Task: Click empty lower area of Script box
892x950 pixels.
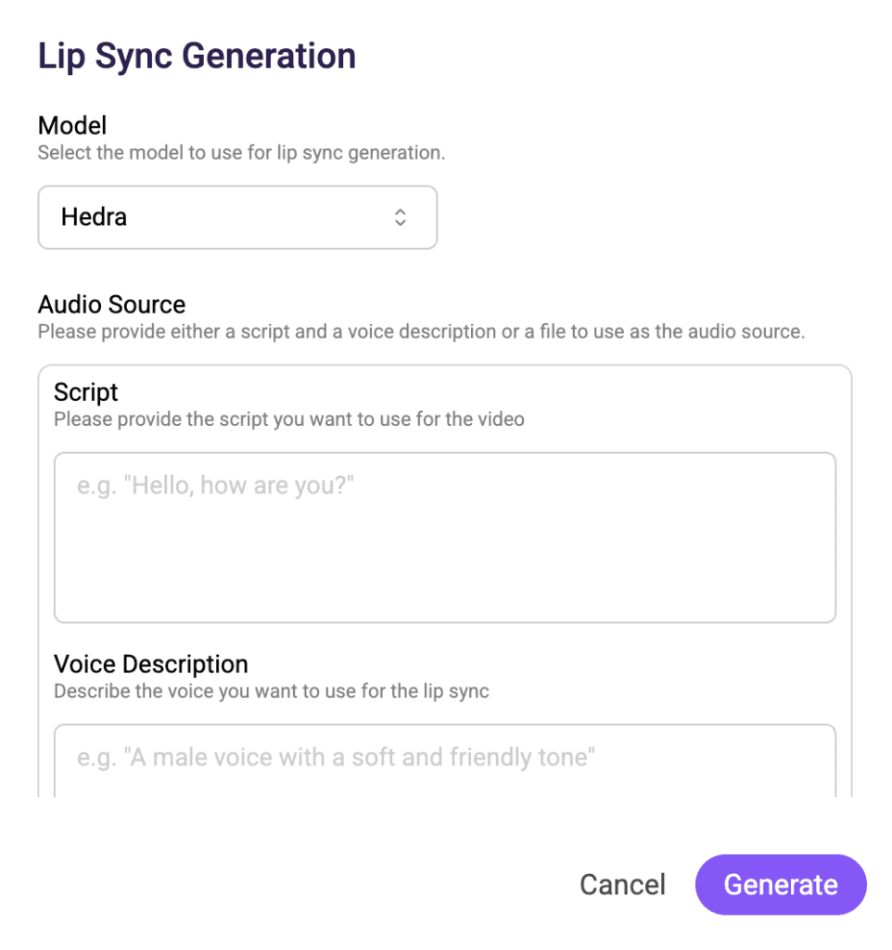Action: pyautogui.click(x=445, y=584)
